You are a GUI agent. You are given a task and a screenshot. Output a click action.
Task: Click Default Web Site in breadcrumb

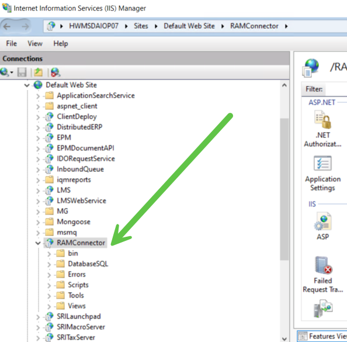click(x=189, y=26)
